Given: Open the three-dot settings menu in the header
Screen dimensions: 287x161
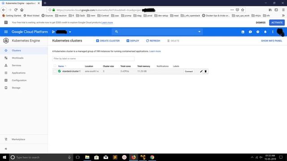Looking at the screenshot, I should [273, 32].
